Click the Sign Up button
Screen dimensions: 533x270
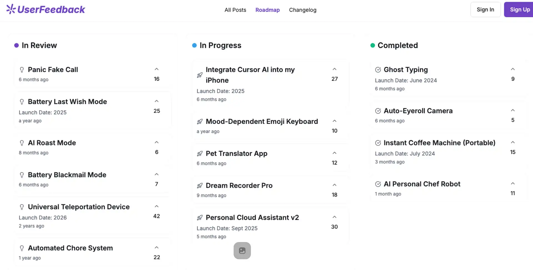[520, 9]
